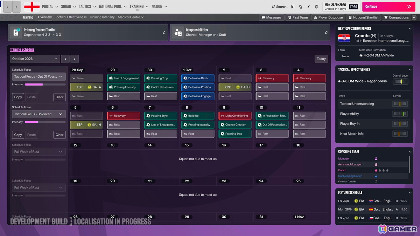
Task: Open Tactical Focus - Out Of Possession dropdown
Action: 38,77
